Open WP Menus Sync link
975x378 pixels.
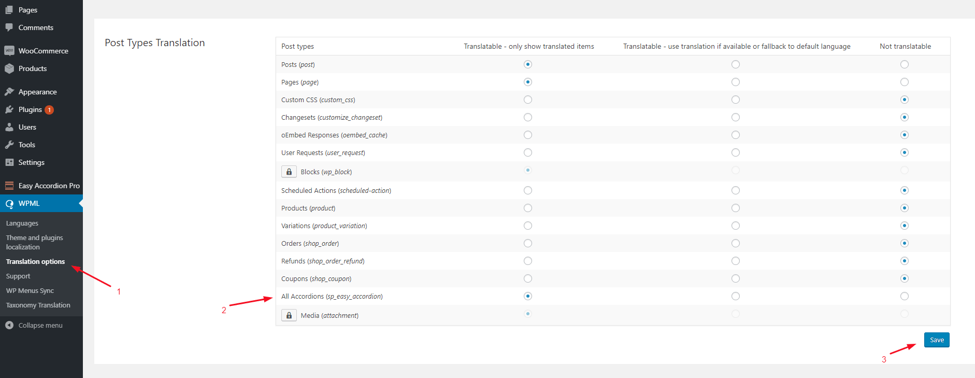click(30, 291)
